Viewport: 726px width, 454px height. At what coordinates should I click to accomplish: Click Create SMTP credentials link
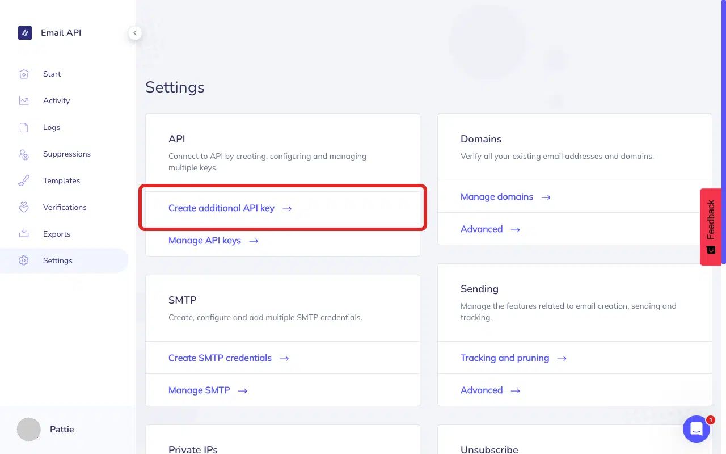tap(220, 358)
